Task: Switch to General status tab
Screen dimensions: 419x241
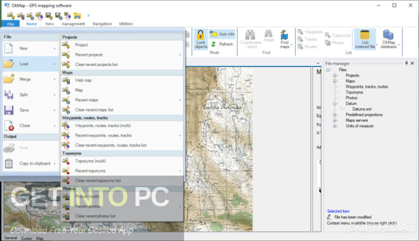Action: tap(11, 238)
